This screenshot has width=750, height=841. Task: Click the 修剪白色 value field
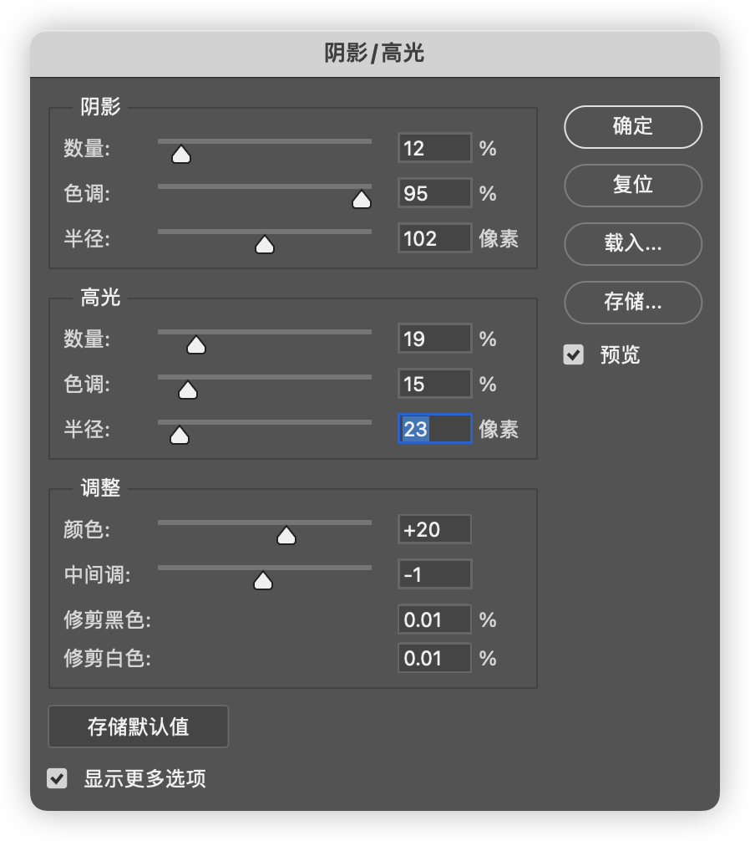[434, 658]
